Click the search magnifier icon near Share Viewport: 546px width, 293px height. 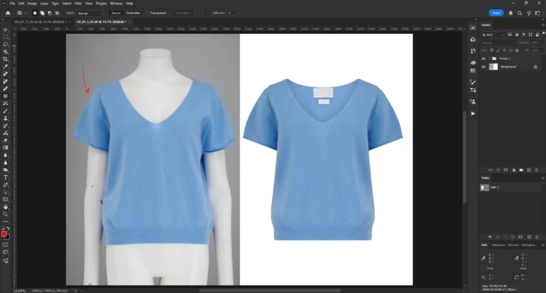[519, 13]
